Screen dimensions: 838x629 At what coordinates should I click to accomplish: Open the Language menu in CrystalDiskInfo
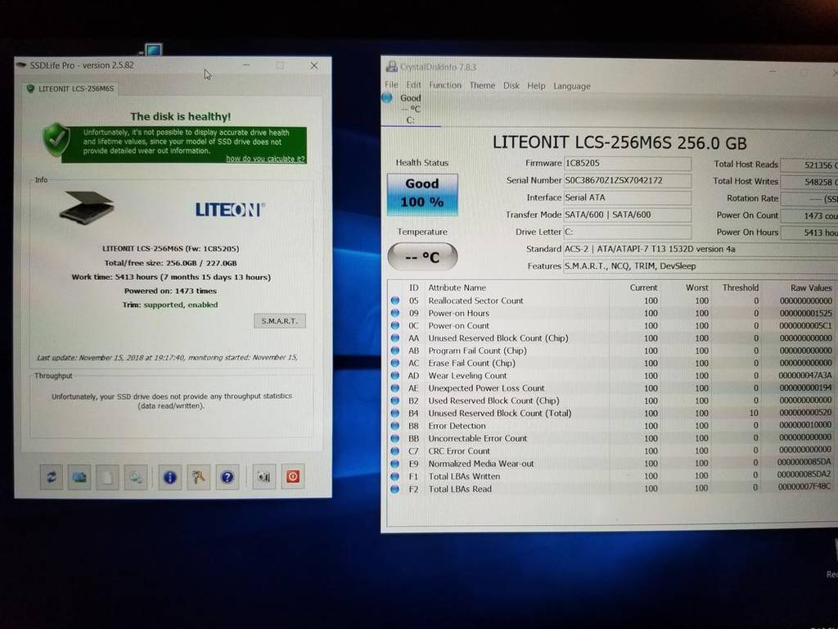pyautogui.click(x=572, y=86)
